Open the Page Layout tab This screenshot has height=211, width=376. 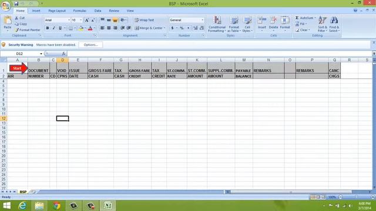(57, 11)
